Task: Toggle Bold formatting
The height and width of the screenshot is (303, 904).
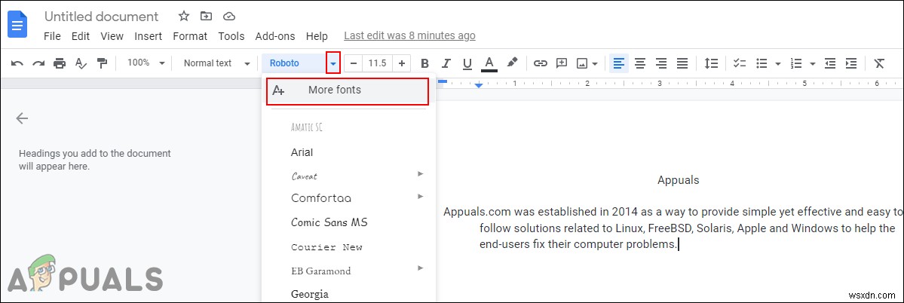Action: tap(425, 63)
